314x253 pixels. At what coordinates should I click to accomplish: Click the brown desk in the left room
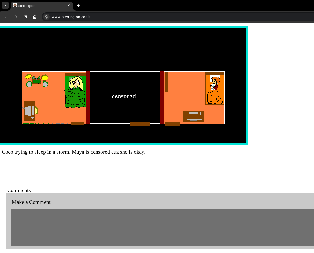click(29, 111)
